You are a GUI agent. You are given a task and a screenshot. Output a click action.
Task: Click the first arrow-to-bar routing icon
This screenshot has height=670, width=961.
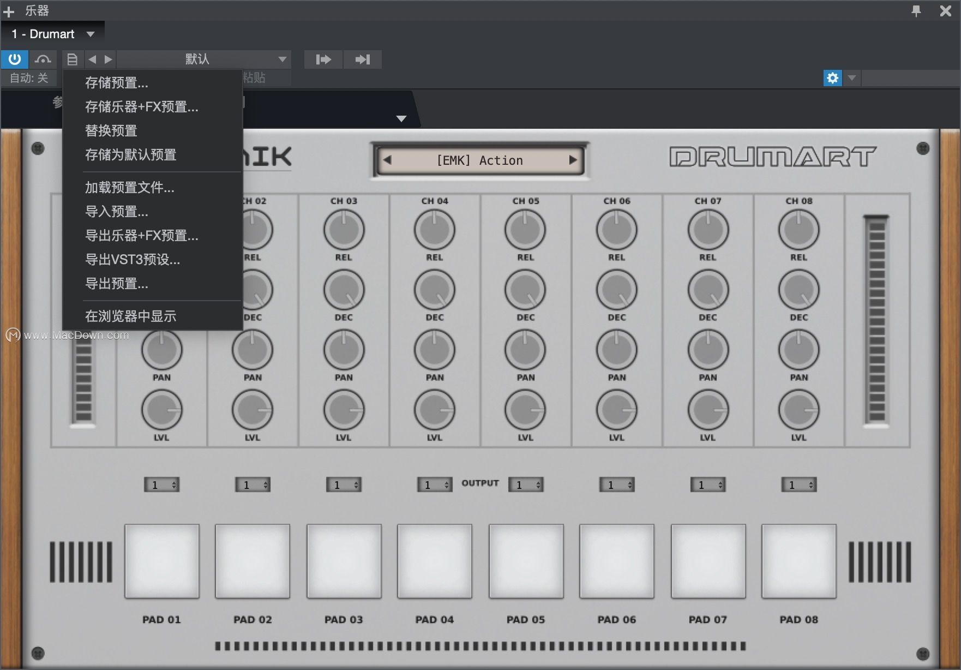[323, 59]
